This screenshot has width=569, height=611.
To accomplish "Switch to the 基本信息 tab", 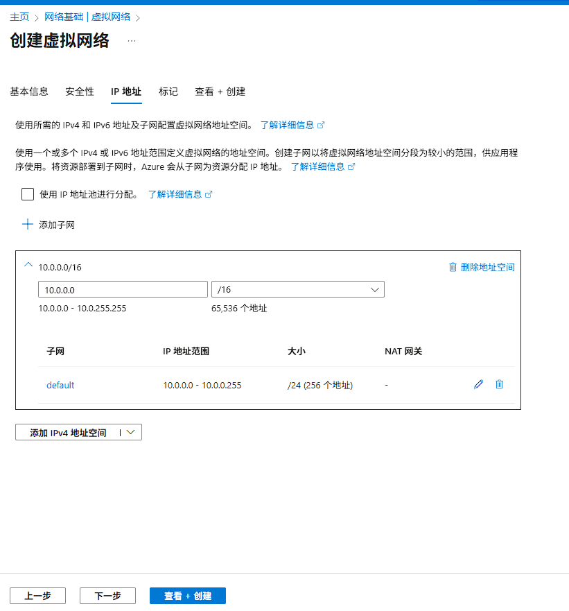I will (x=29, y=91).
